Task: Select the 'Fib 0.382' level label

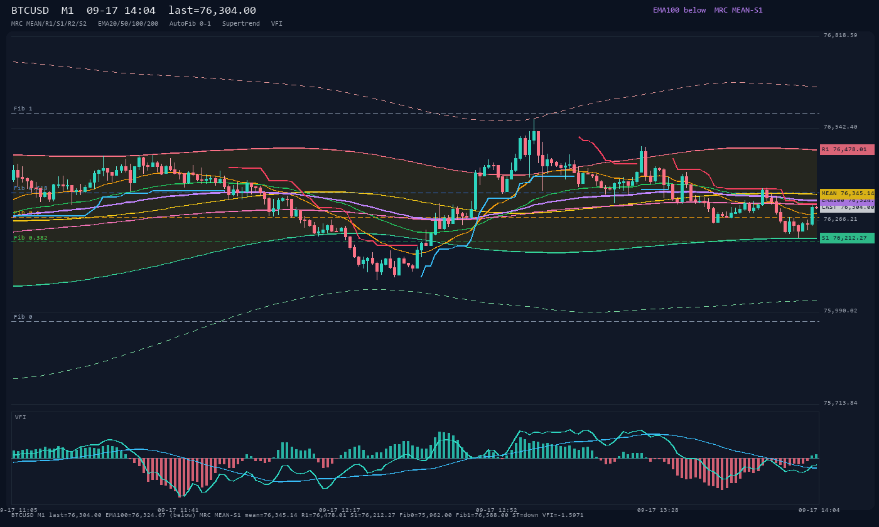Action: [x=31, y=238]
